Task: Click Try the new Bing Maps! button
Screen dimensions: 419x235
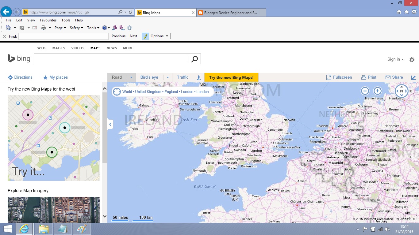Action: pos(231,77)
